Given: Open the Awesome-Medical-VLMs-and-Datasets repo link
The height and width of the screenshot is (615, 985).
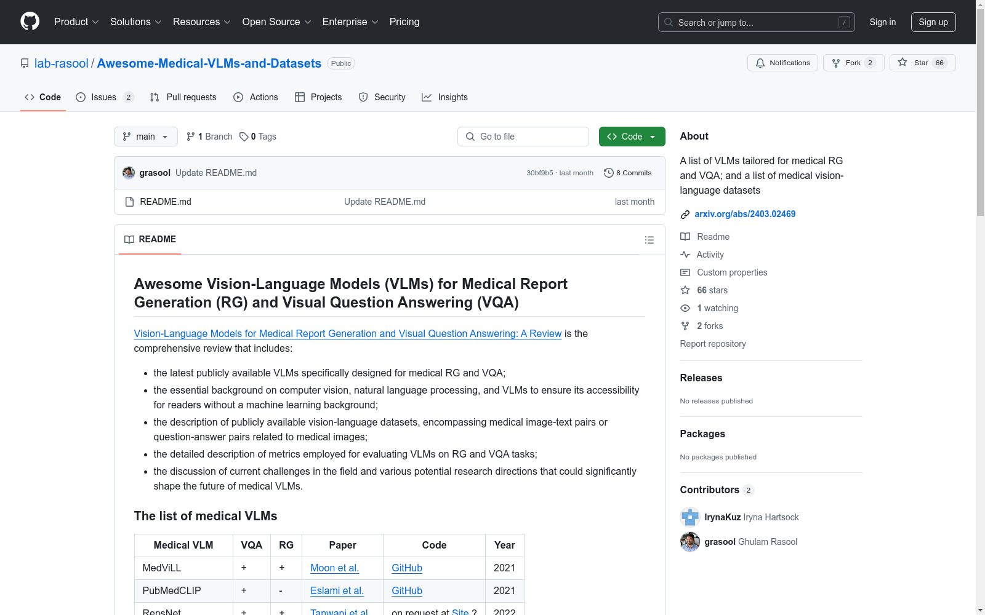Looking at the screenshot, I should [x=209, y=63].
